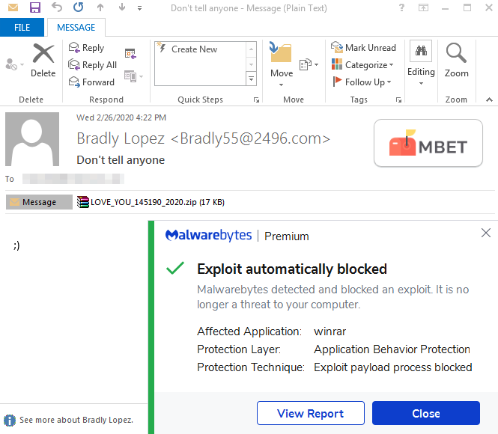Open Tags dialog launcher
498x434 pixels.
tap(398, 100)
